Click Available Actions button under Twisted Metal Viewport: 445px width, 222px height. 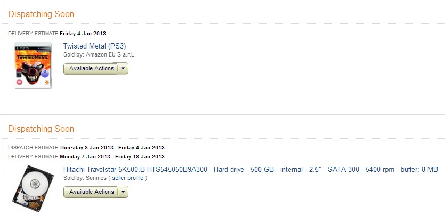click(x=91, y=68)
